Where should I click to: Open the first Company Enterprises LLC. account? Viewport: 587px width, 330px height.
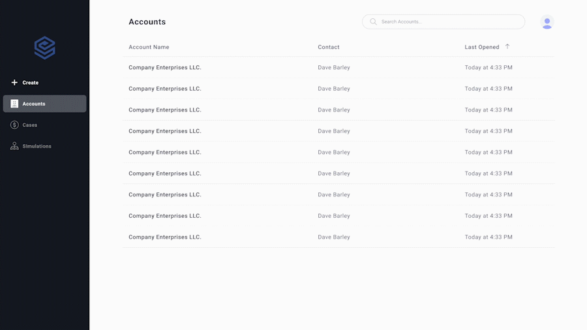(x=165, y=68)
